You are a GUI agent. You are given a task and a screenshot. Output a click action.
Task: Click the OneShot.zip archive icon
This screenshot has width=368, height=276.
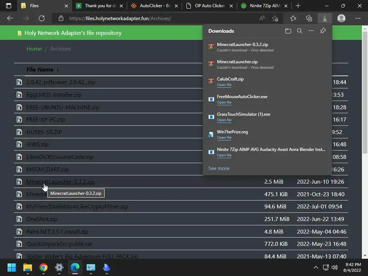[x=19, y=219]
